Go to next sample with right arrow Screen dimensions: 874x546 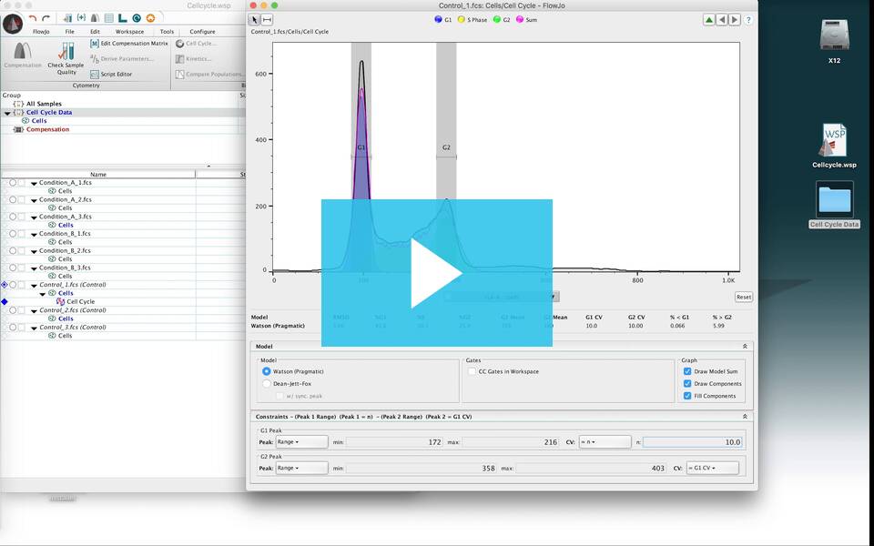(735, 19)
